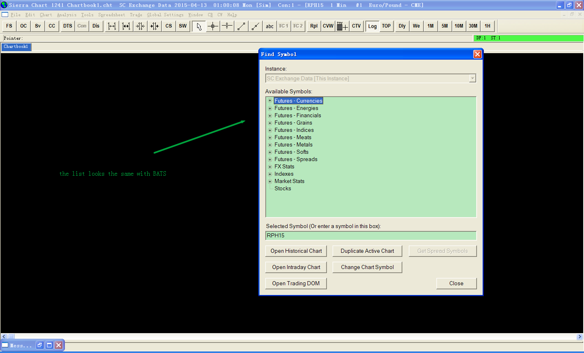Select the horizontal line with vertical arrows tool
The height and width of the screenshot is (353, 584).
pyautogui.click(x=227, y=26)
